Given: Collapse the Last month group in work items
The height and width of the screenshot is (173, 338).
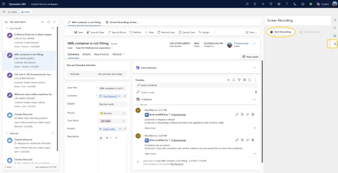Looking at the screenshot, I should tap(6, 28).
